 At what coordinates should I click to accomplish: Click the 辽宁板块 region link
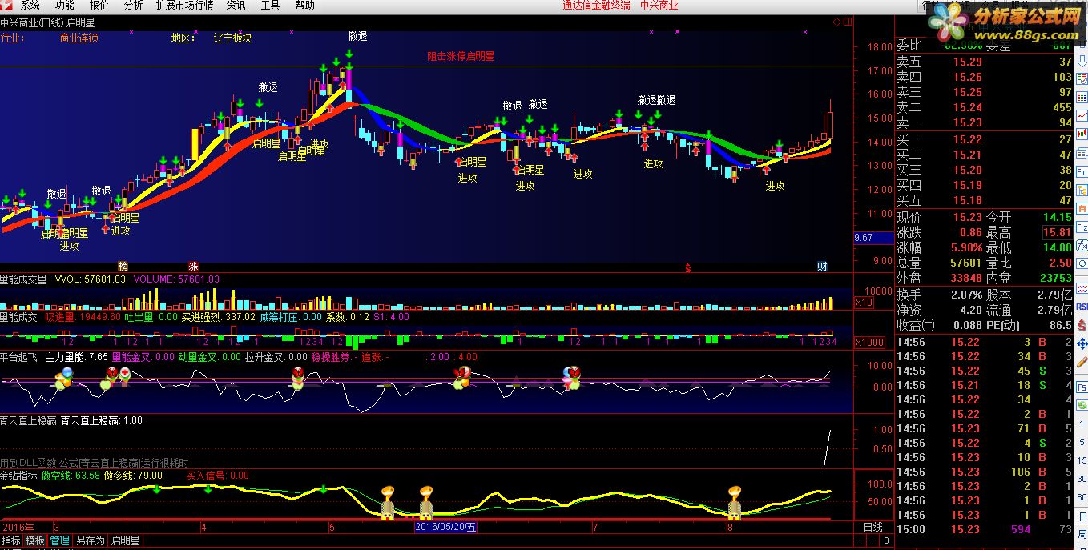(233, 38)
